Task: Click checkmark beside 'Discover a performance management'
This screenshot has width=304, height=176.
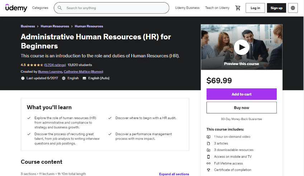Action: coord(110,134)
